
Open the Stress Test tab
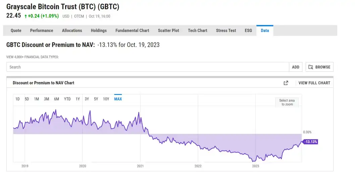[x=226, y=31]
